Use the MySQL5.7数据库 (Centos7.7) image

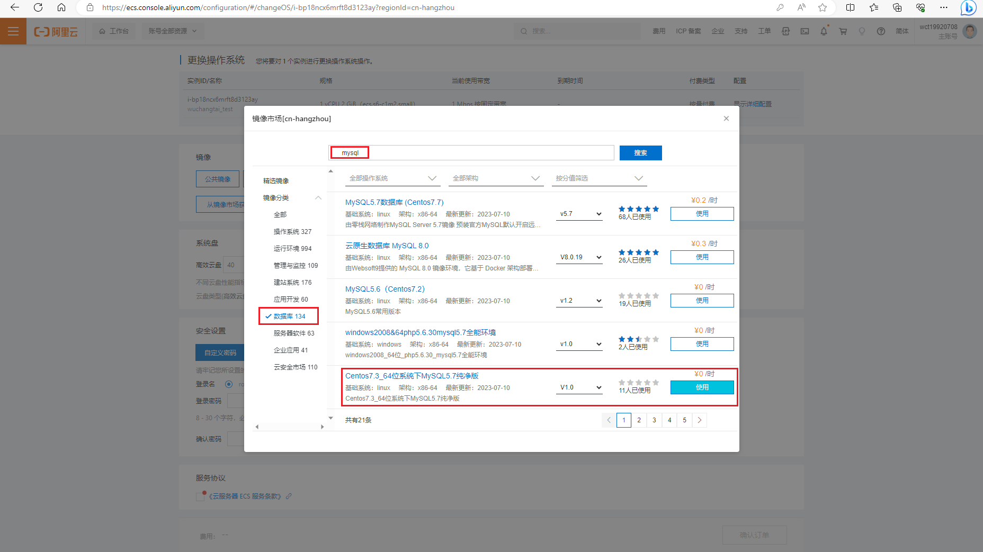(702, 214)
